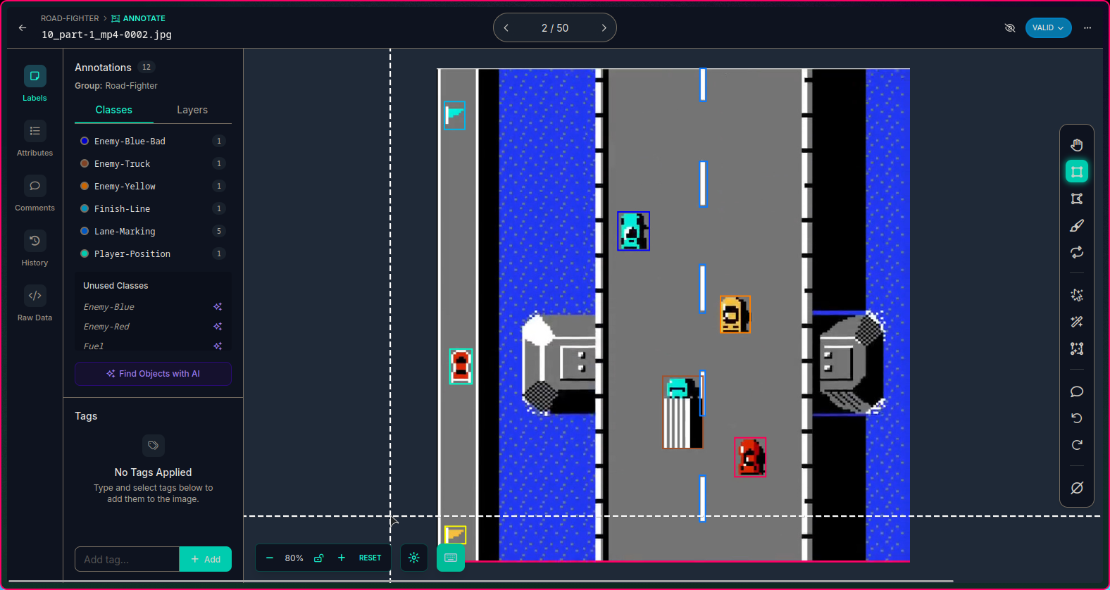Select Player-Position class
Screen dimensions: 1110x590
(x=153, y=253)
